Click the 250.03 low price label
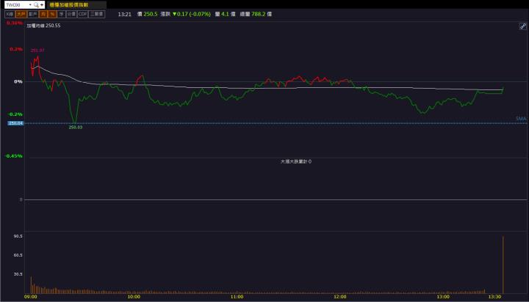This screenshot has width=529, height=302. (x=76, y=128)
